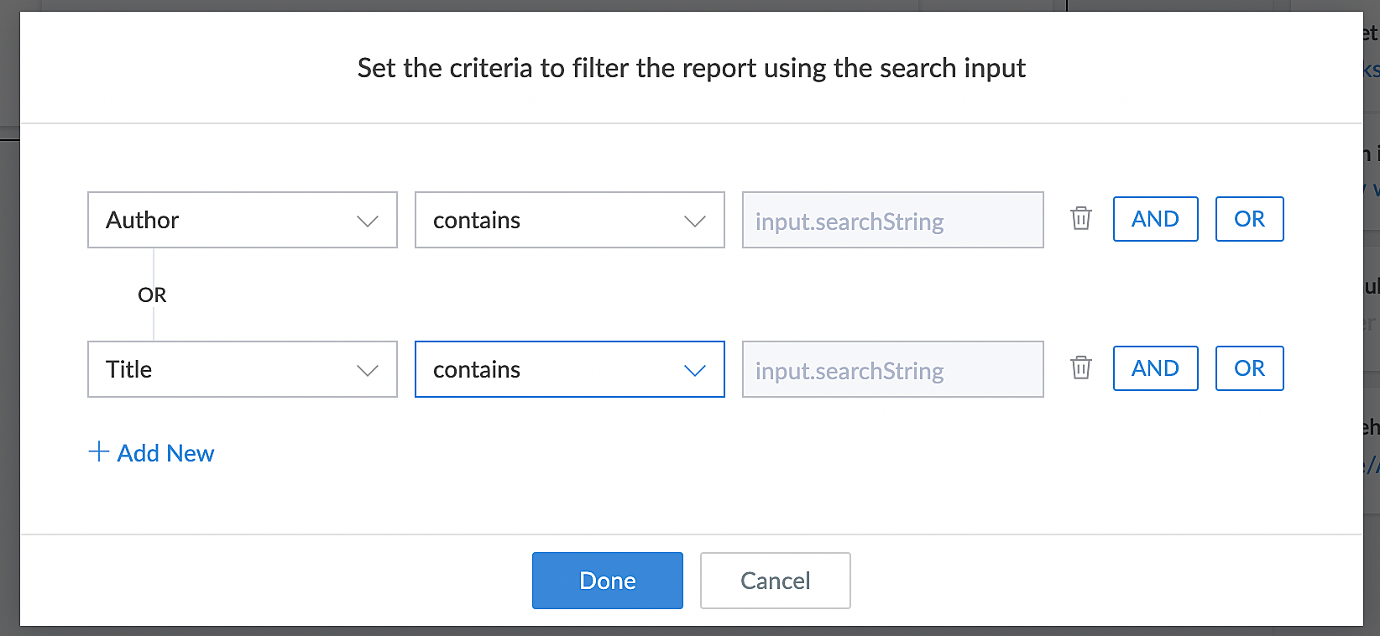Image resolution: width=1380 pixels, height=636 pixels.
Task: Delete the Author criteria row with trash icon
Action: tap(1081, 219)
